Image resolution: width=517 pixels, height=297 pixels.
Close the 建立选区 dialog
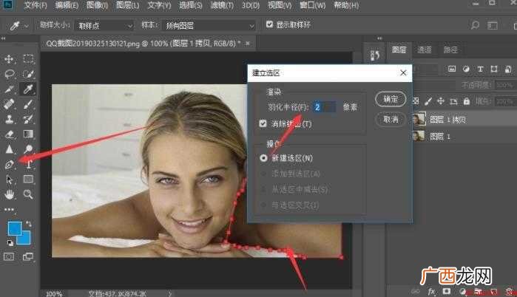coord(403,72)
